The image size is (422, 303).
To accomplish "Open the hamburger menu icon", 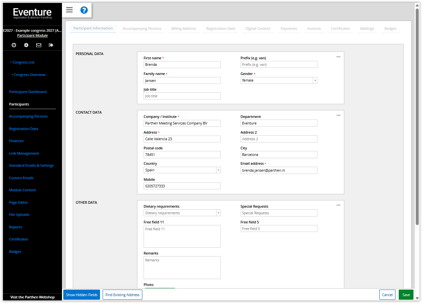I will coord(69,10).
